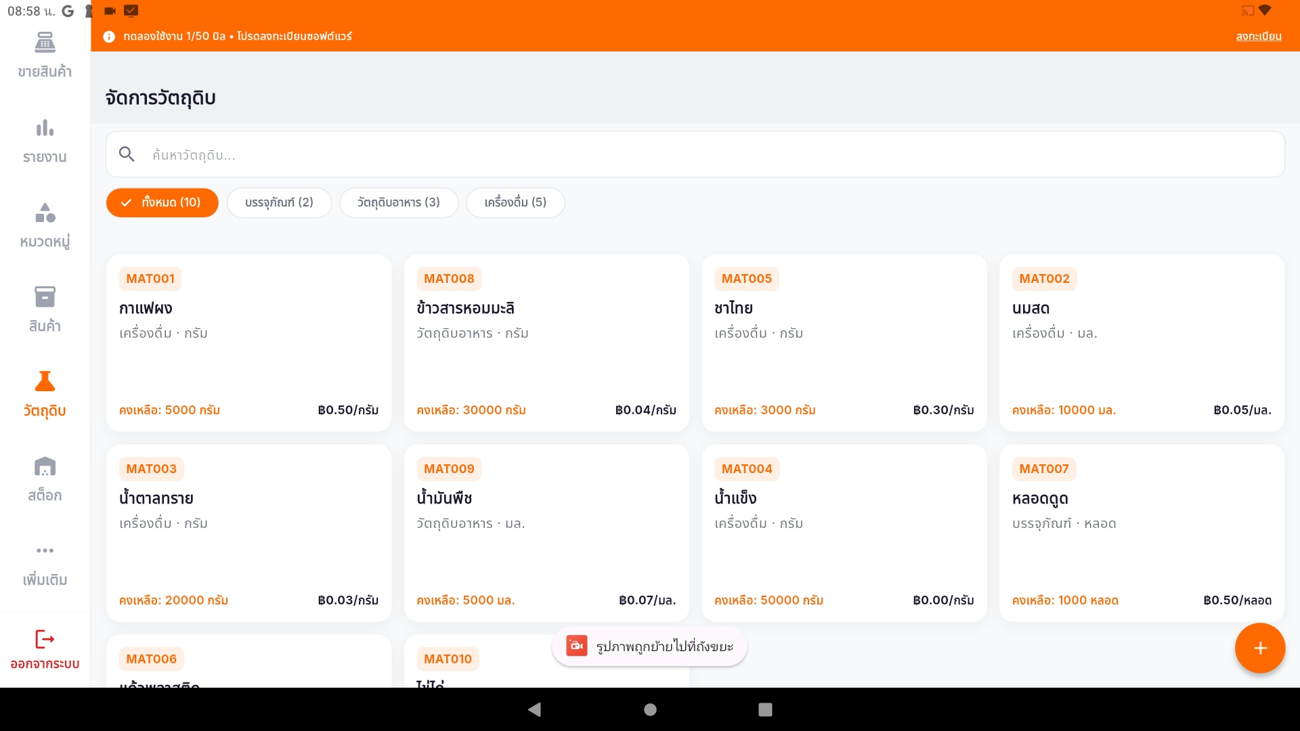The height and width of the screenshot is (731, 1300).
Task: Open รายงาน reports chart icon
Action: pyautogui.click(x=45, y=129)
